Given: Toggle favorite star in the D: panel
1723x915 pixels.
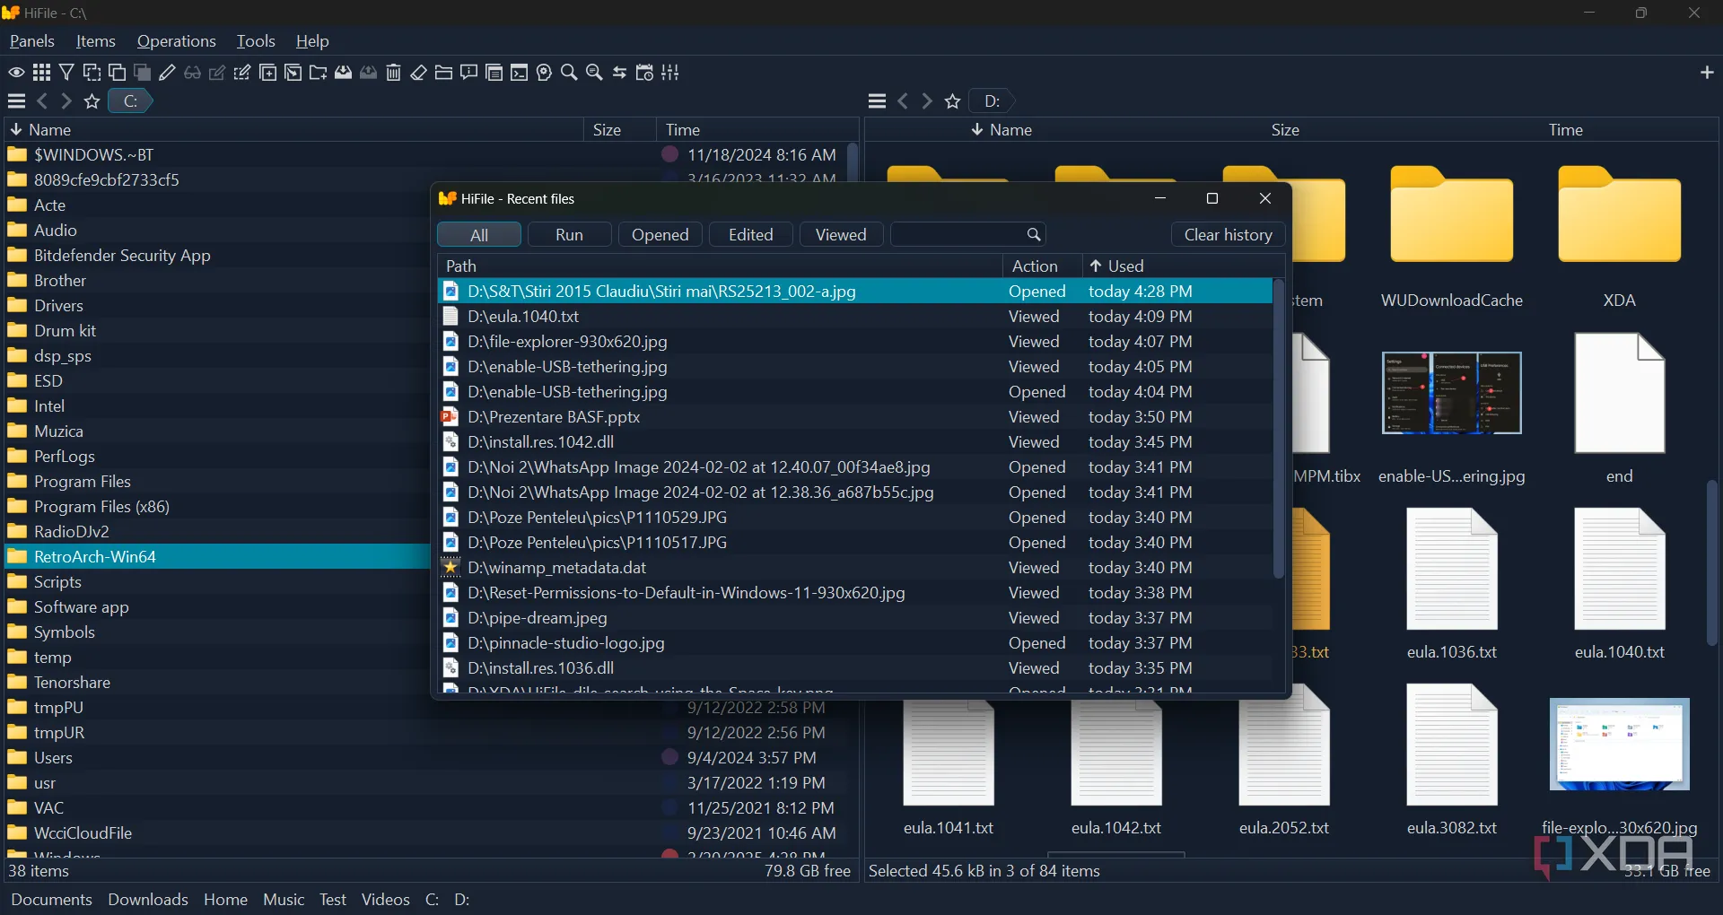Looking at the screenshot, I should tap(953, 101).
